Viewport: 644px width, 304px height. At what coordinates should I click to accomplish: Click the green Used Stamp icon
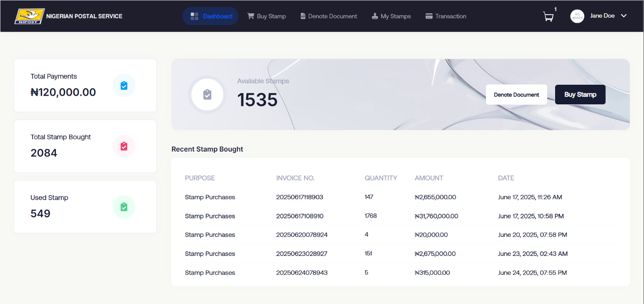click(x=124, y=207)
